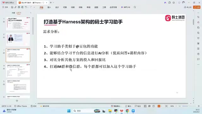Select slide 1 thumbnail
The image size is (202, 114).
pos(18,24)
